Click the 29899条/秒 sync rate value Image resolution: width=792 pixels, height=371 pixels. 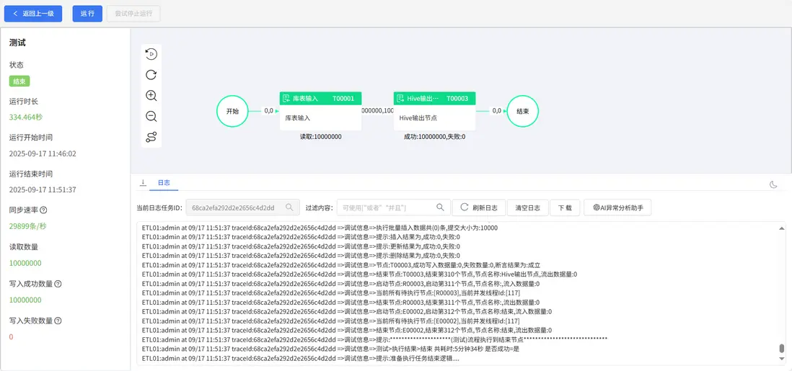(x=27, y=227)
